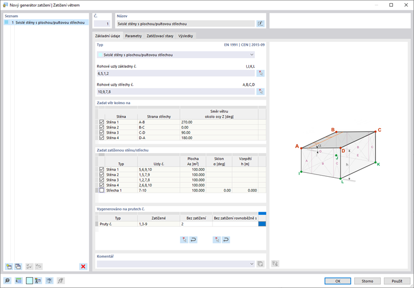
Task: Pick base corner nodes graphically (I,J,K,L)
Action: [x=260, y=73]
